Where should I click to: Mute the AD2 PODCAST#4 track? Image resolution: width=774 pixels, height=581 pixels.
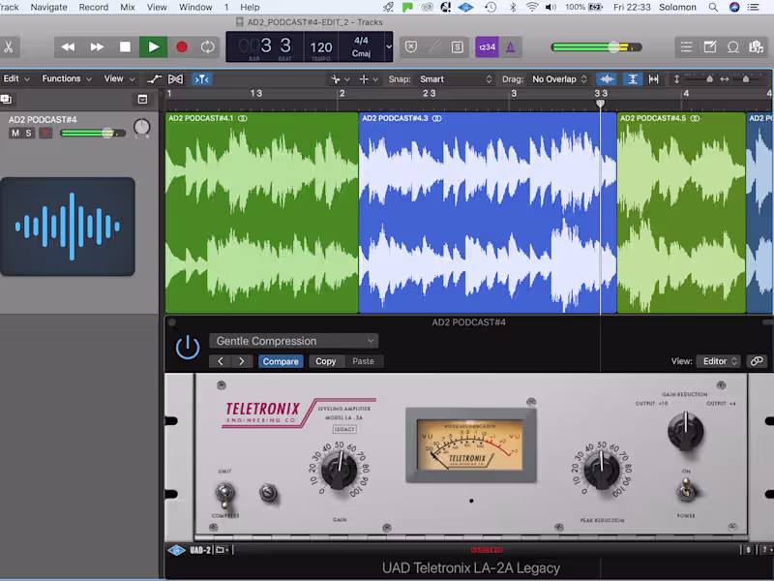(15, 133)
